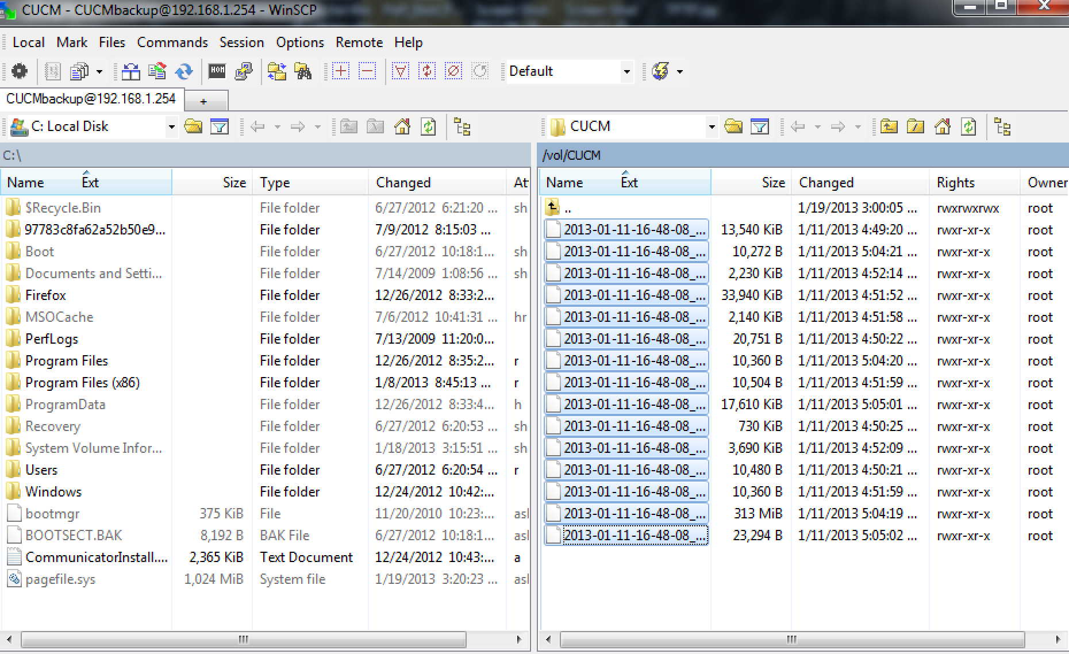This screenshot has height=654, width=1069.
Task: Sort local files by Changed column header
Action: [437, 183]
